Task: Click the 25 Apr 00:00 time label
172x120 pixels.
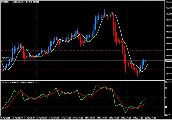Action: point(42,118)
